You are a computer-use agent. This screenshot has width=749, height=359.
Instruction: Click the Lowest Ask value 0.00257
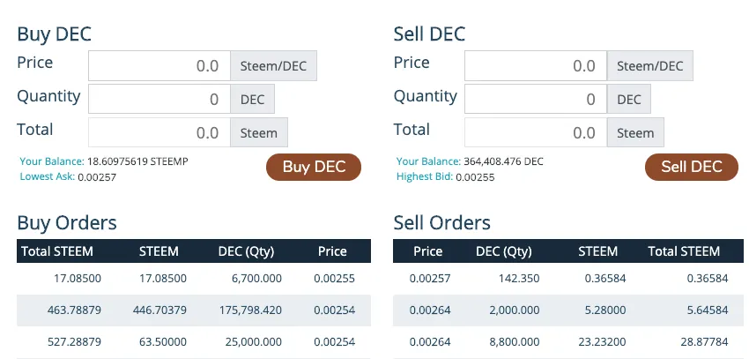(x=97, y=177)
